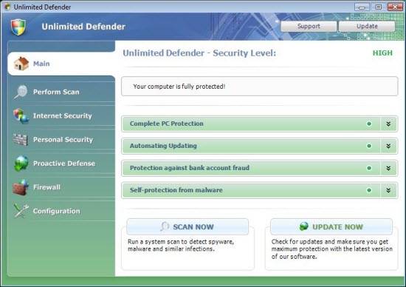
Task: Click 'Your computer is fully protected!' message
Action: [x=179, y=87]
